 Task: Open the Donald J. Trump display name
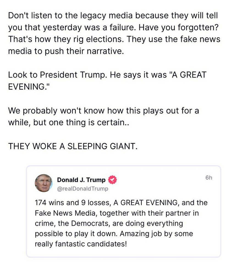pos(81,180)
